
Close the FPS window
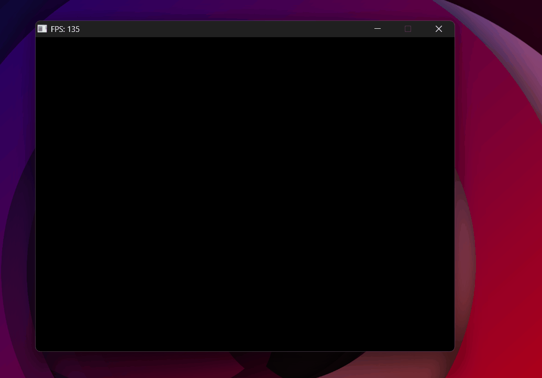439,29
